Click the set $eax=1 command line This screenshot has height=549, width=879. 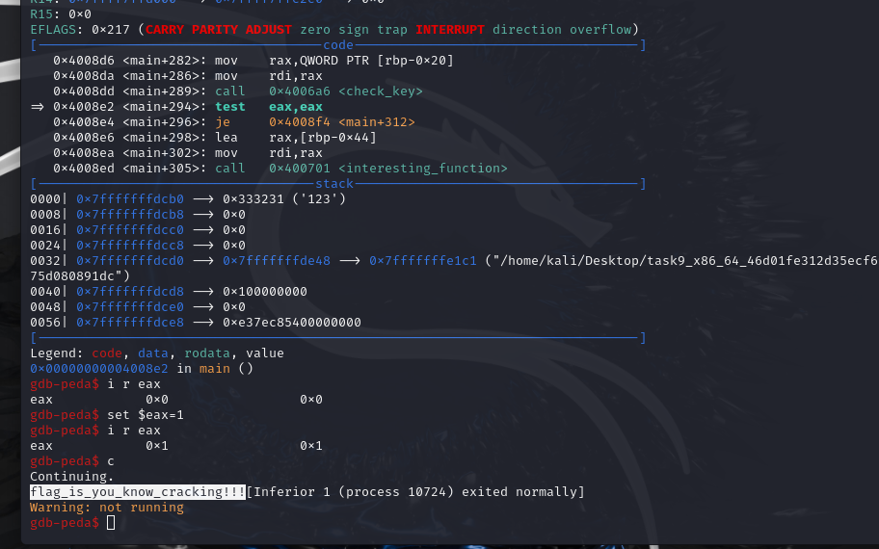click(x=146, y=415)
